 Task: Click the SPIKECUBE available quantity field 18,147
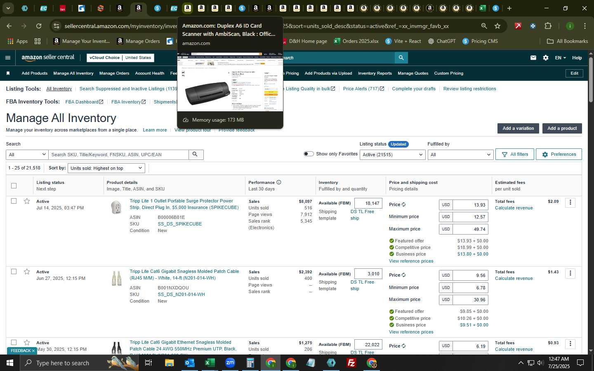pos(368,203)
